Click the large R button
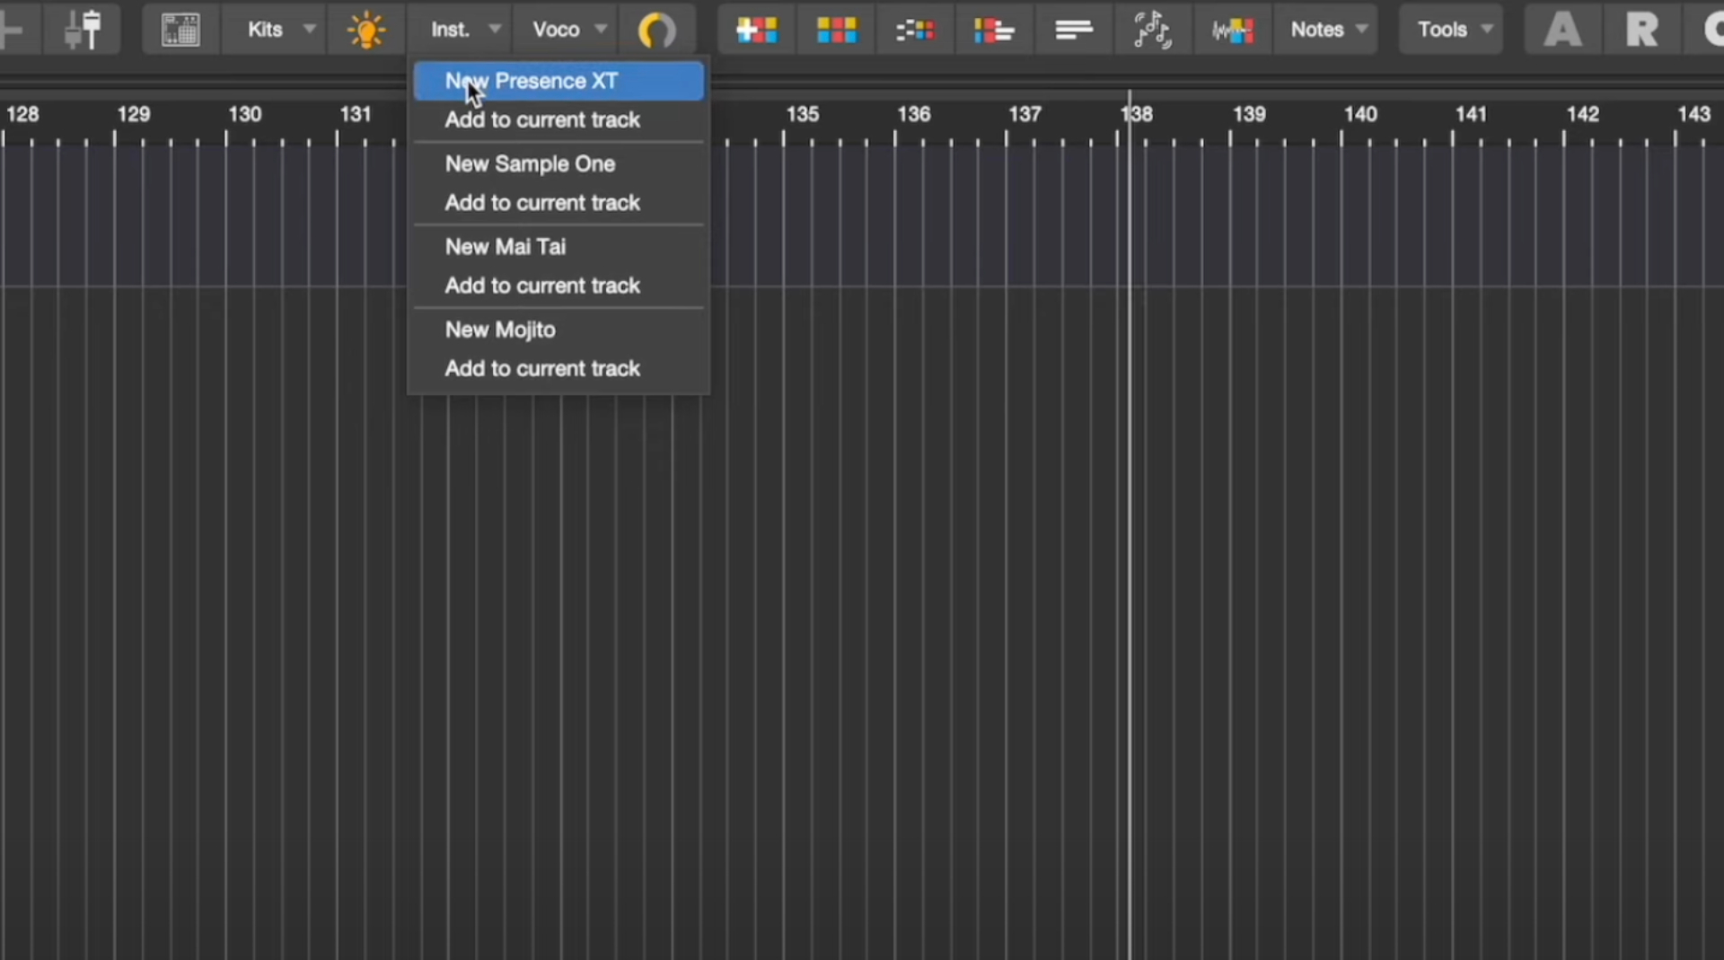The width and height of the screenshot is (1724, 960). [1642, 30]
